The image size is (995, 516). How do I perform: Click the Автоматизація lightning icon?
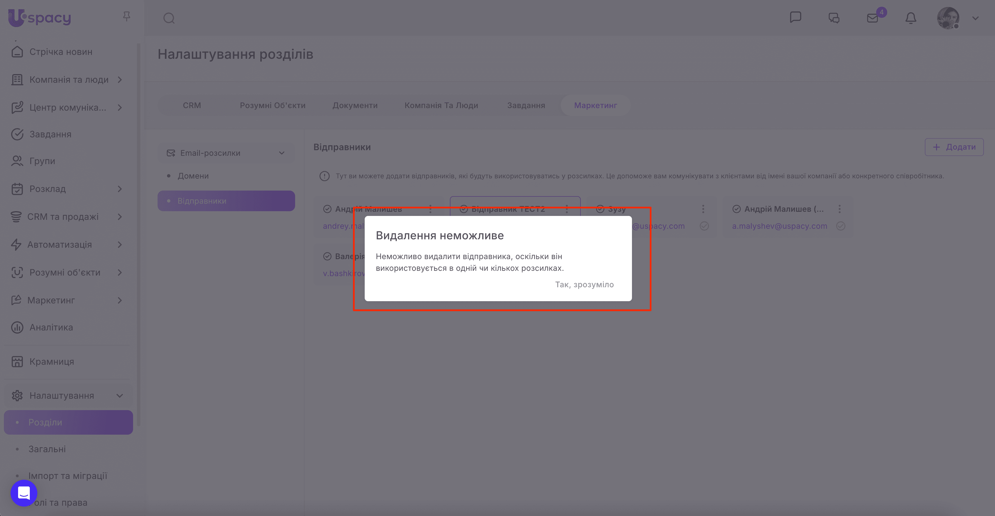(x=17, y=244)
